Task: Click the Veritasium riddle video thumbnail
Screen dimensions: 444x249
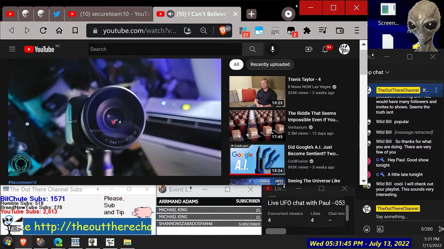Action: coord(257,126)
